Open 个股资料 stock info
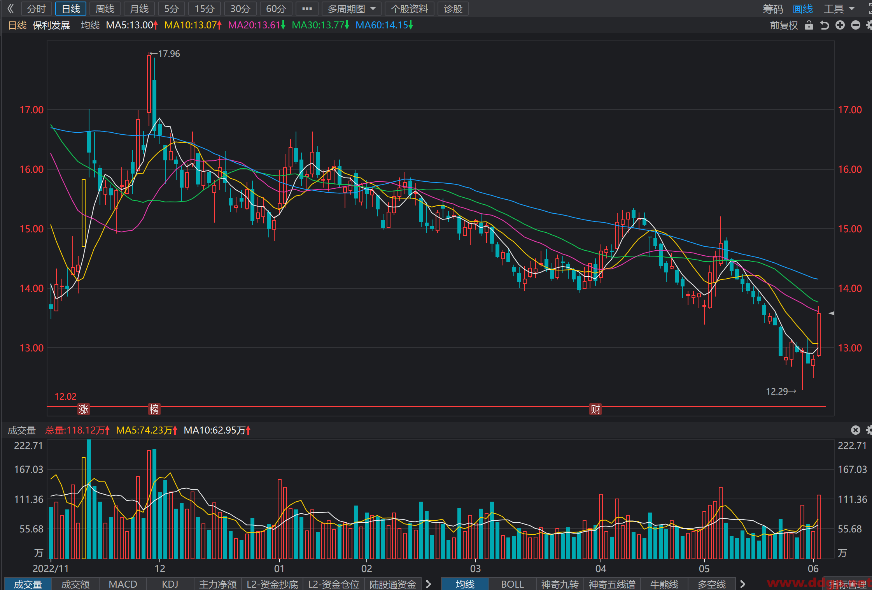The width and height of the screenshot is (872, 590). 409,9
